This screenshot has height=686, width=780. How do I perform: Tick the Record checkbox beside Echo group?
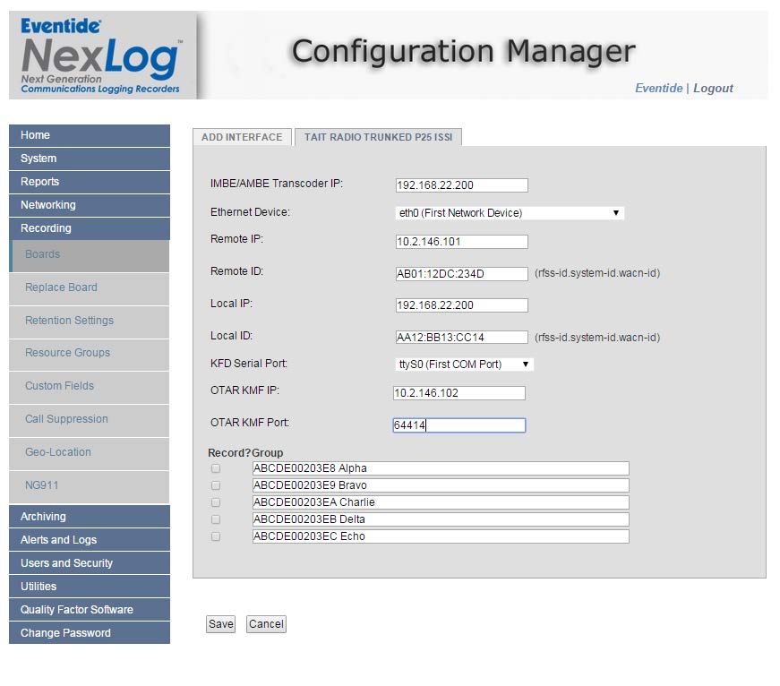[x=216, y=536]
